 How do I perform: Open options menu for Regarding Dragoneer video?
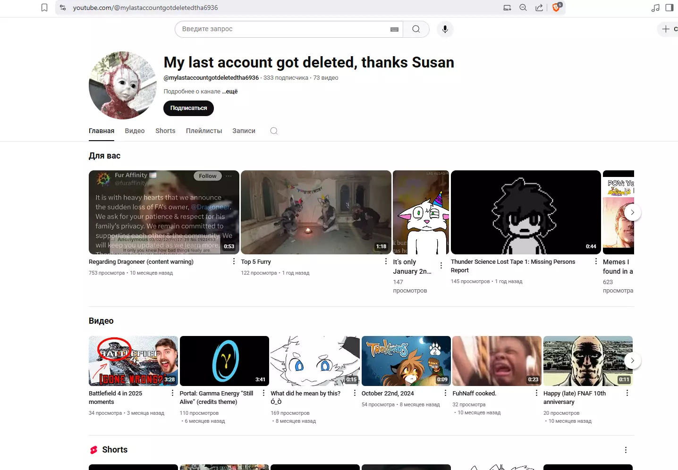click(x=234, y=261)
